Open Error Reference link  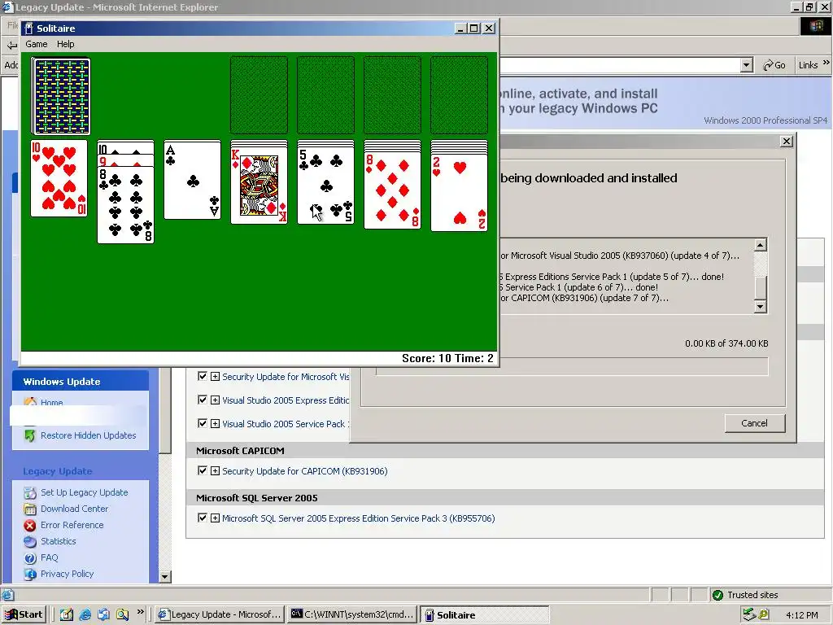click(x=72, y=525)
